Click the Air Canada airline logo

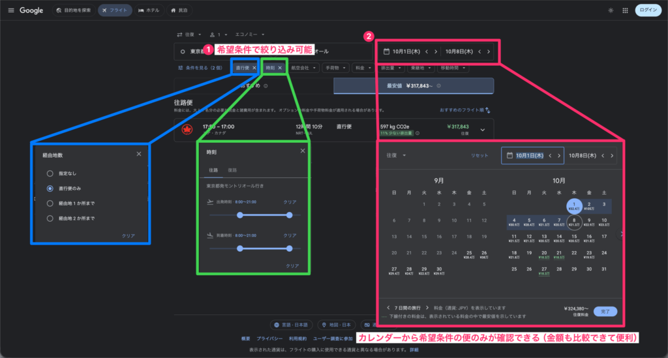(187, 129)
